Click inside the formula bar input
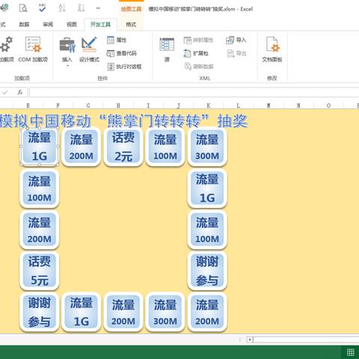359x359 pixels. pos(194,93)
